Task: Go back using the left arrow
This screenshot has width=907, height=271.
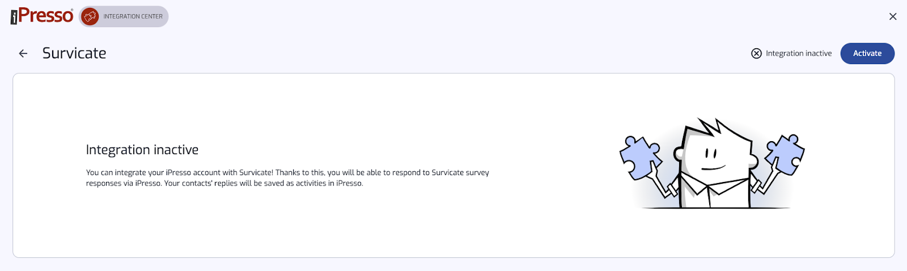Action: (x=23, y=53)
